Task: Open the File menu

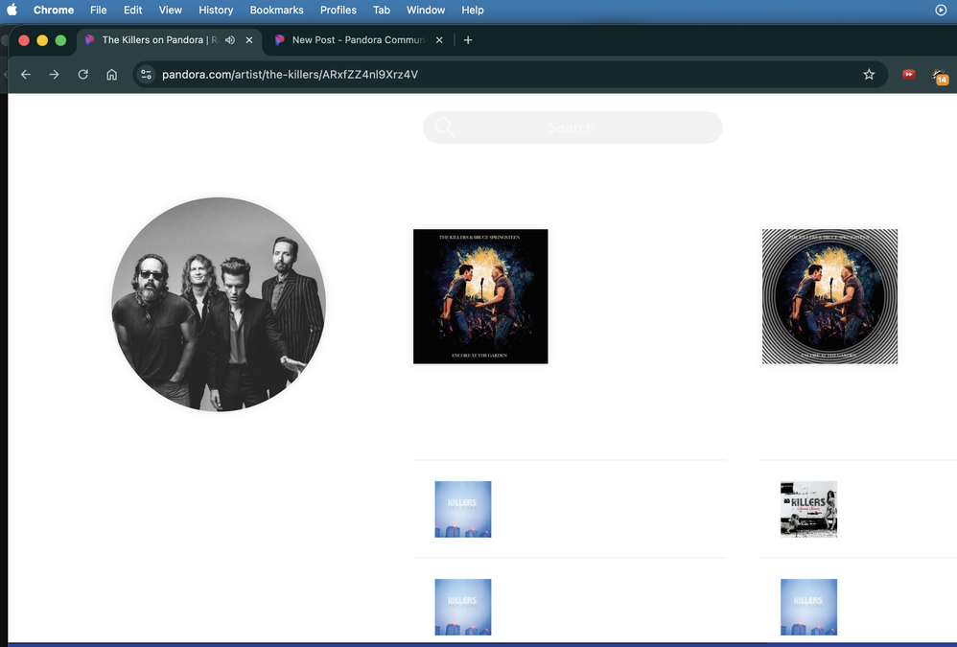Action: (98, 10)
